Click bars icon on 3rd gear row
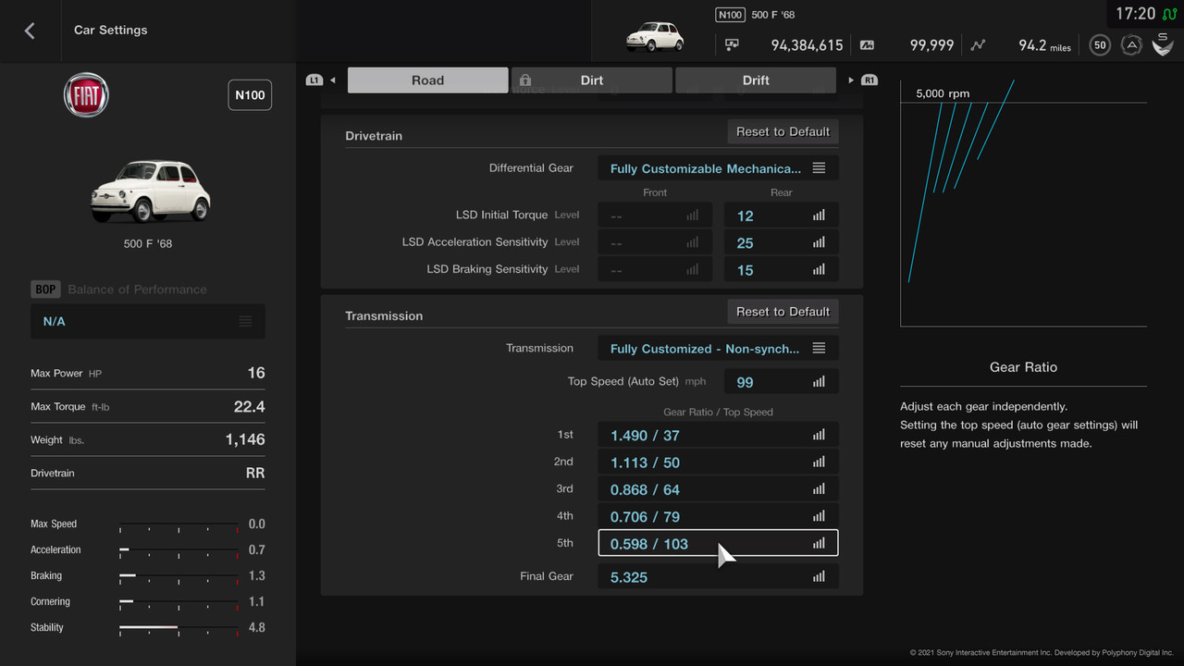The height and width of the screenshot is (666, 1184). point(819,489)
